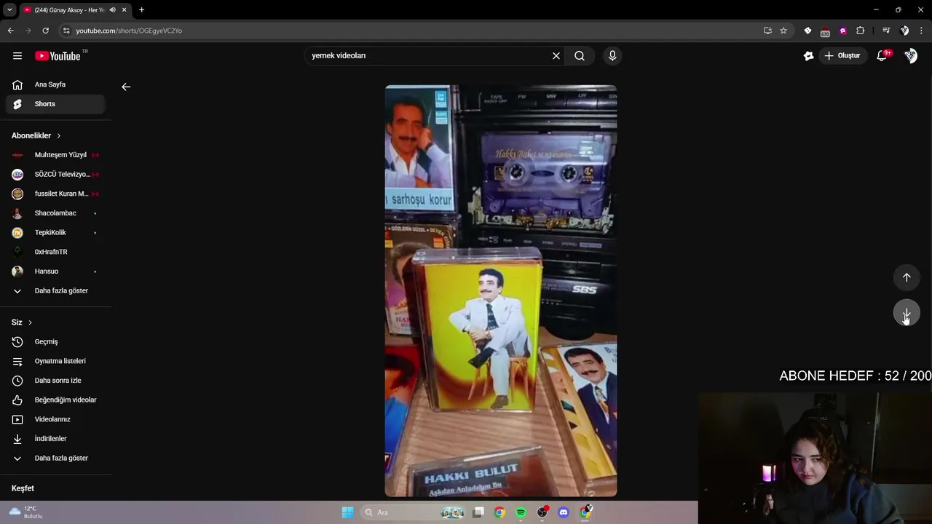The image size is (932, 524).
Task: Select Shorts in the sidebar
Action: pyautogui.click(x=55, y=104)
